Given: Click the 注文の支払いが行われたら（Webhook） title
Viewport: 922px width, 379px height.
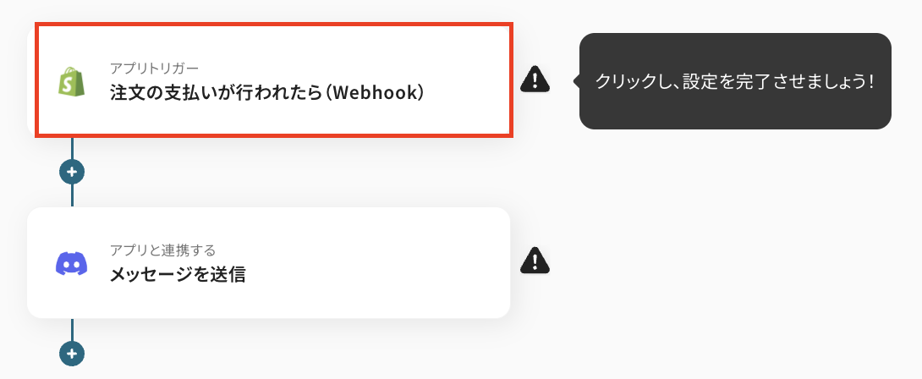Looking at the screenshot, I should point(267,93).
